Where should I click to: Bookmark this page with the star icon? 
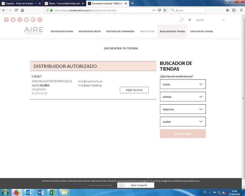tap(165, 10)
